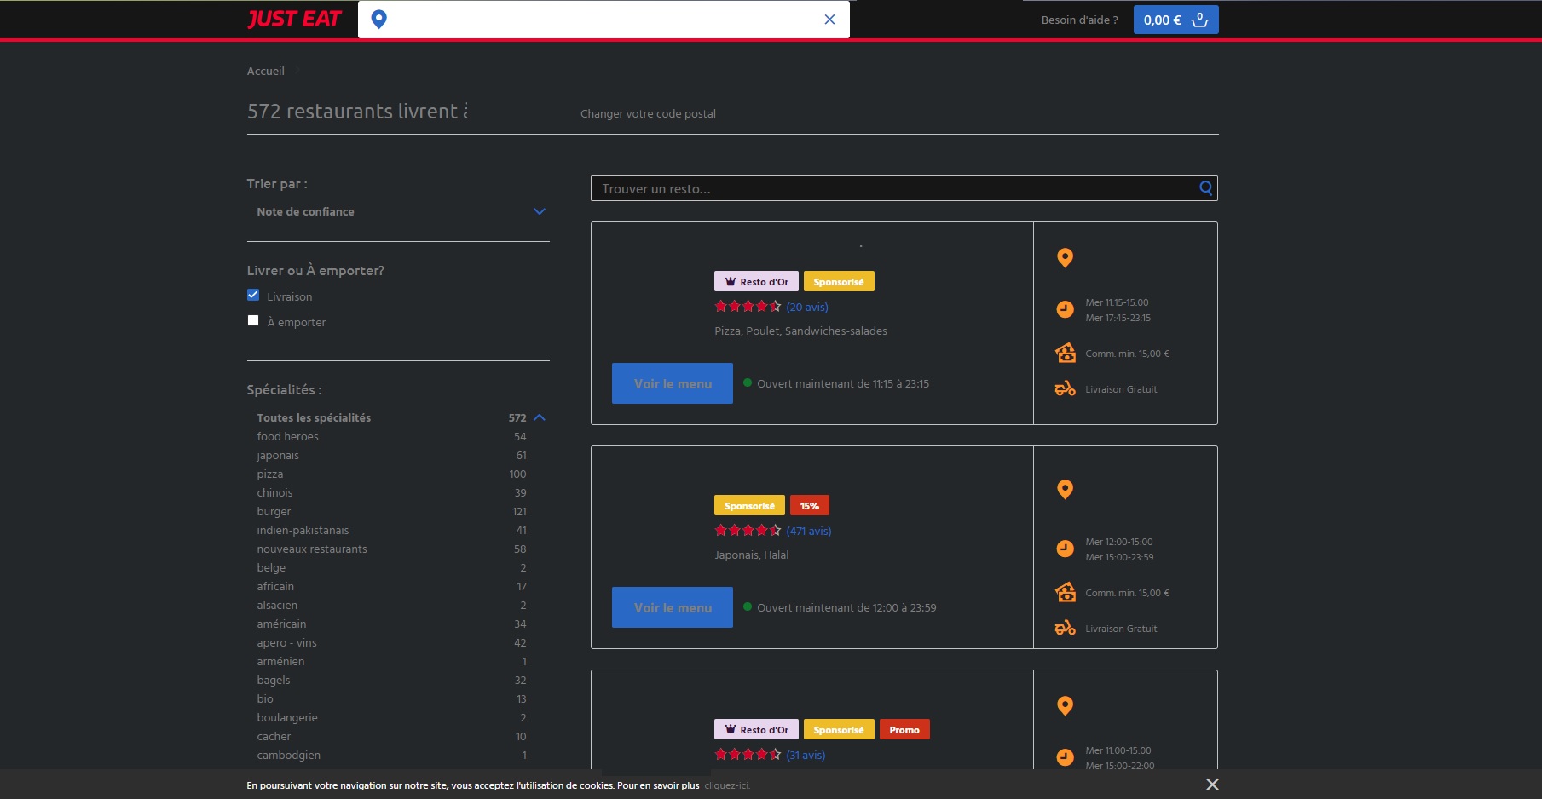Image resolution: width=1542 pixels, height=799 pixels.
Task: Select nouveaux restaurants filter
Action: tap(312, 549)
